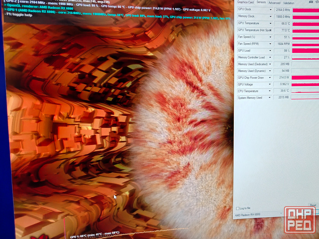
Task: Switch to the Advanced tab
Action: [x=274, y=3]
